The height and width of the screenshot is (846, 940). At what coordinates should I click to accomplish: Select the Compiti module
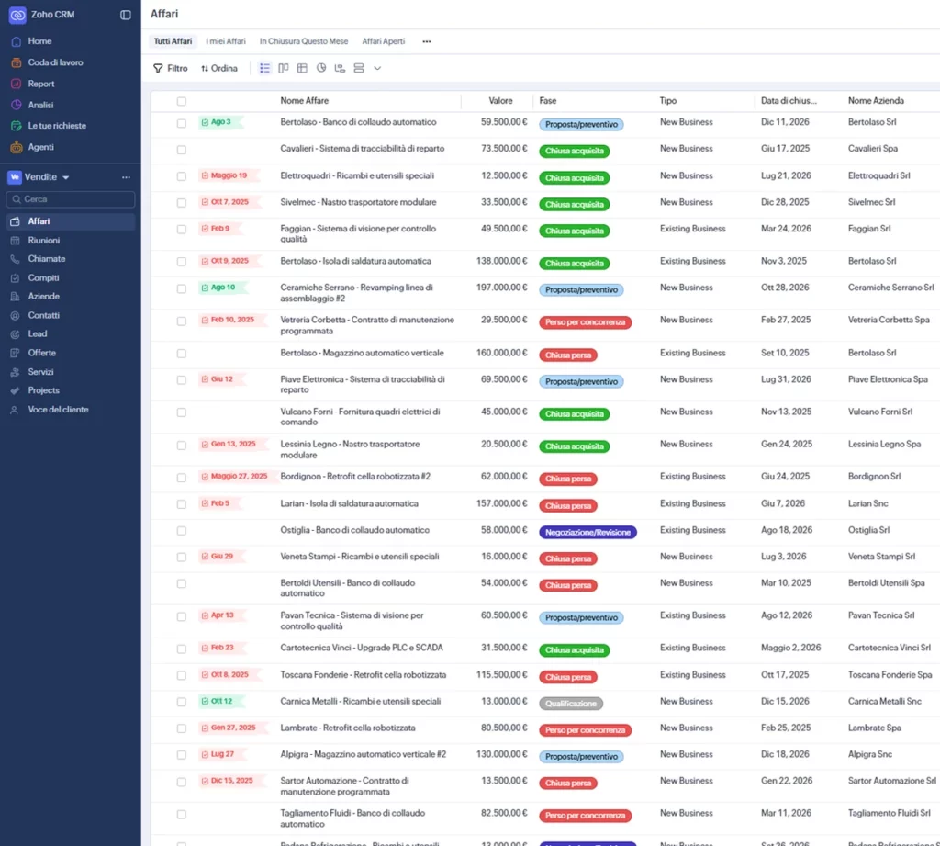(43, 277)
